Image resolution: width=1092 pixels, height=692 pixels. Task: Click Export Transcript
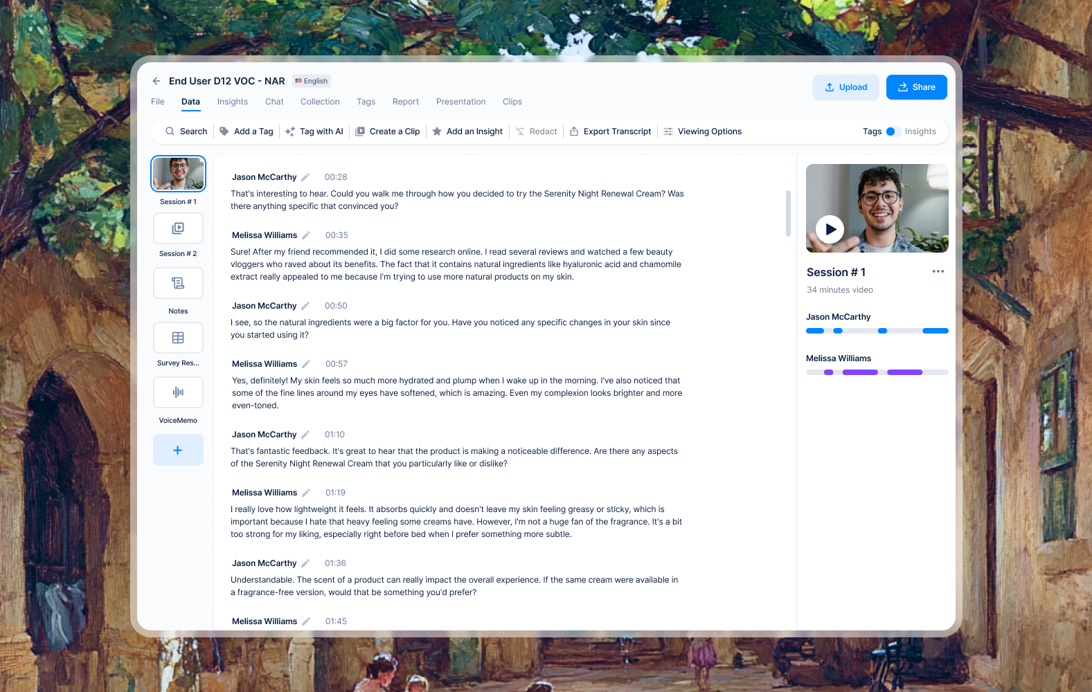pyautogui.click(x=611, y=131)
